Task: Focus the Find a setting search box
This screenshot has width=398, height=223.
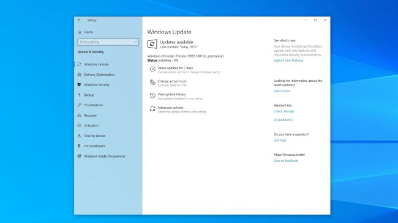Action: (x=108, y=42)
